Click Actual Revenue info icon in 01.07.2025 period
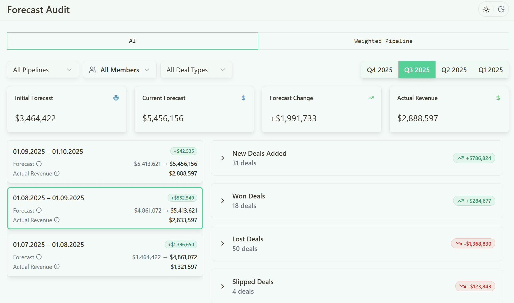This screenshot has width=514, height=303. point(57,266)
